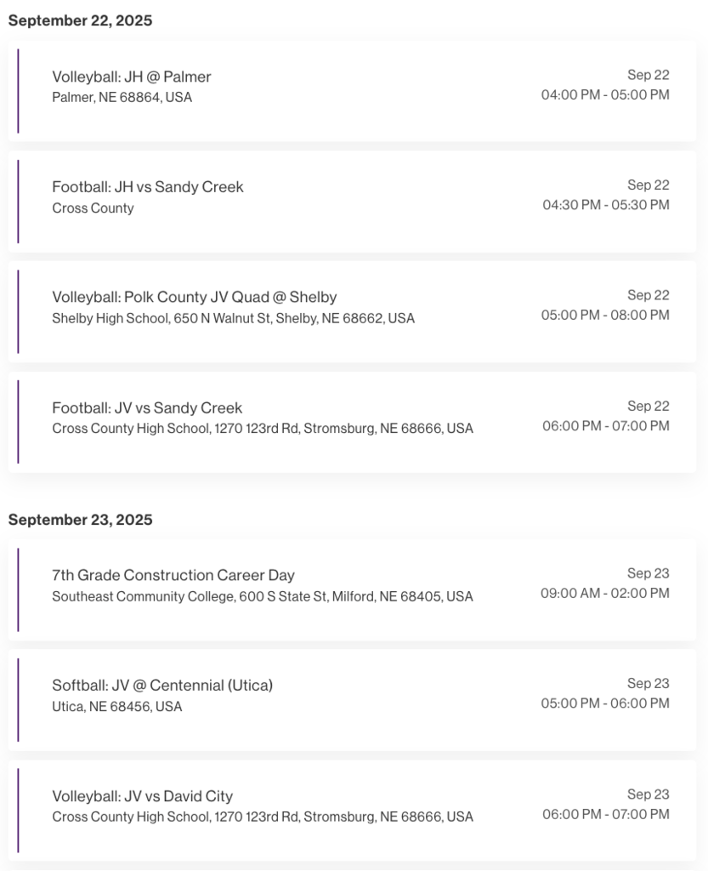Click the Shelby High School address
Viewport: 708px width, 871px height.
233,319
